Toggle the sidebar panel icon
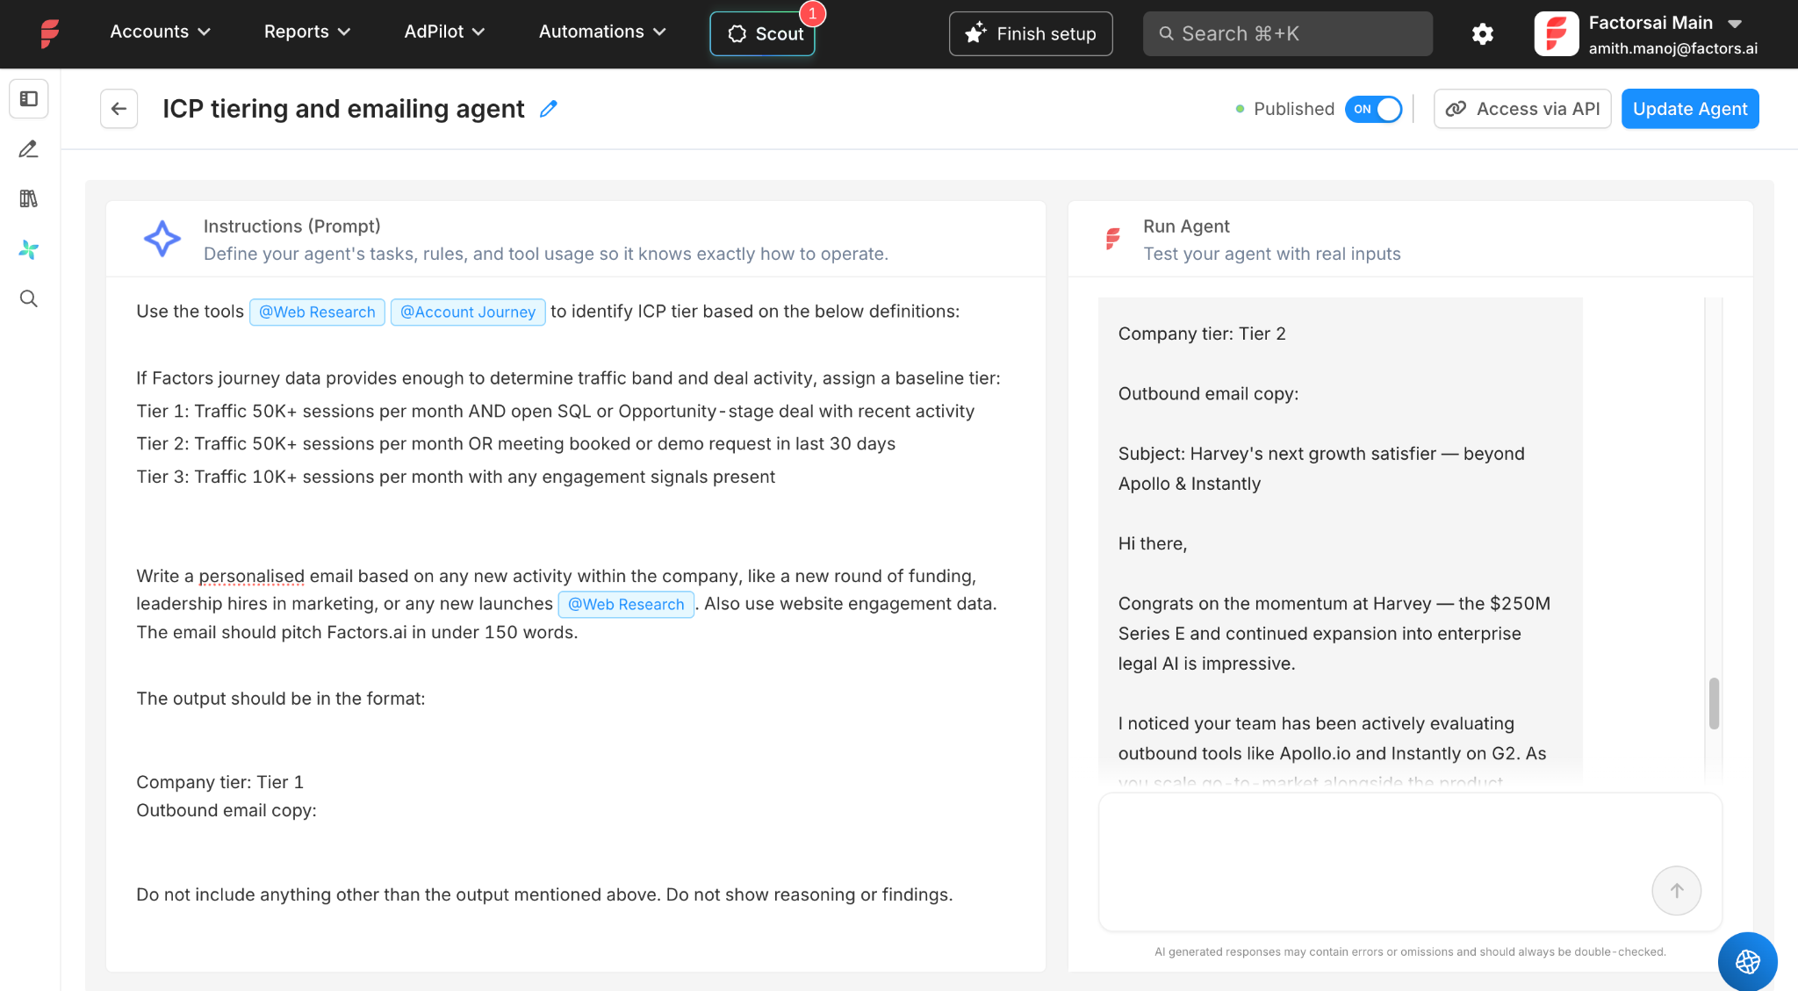This screenshot has height=991, width=1798. pyautogui.click(x=29, y=99)
